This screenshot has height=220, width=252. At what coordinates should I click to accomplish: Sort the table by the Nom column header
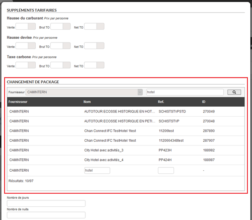point(87,102)
